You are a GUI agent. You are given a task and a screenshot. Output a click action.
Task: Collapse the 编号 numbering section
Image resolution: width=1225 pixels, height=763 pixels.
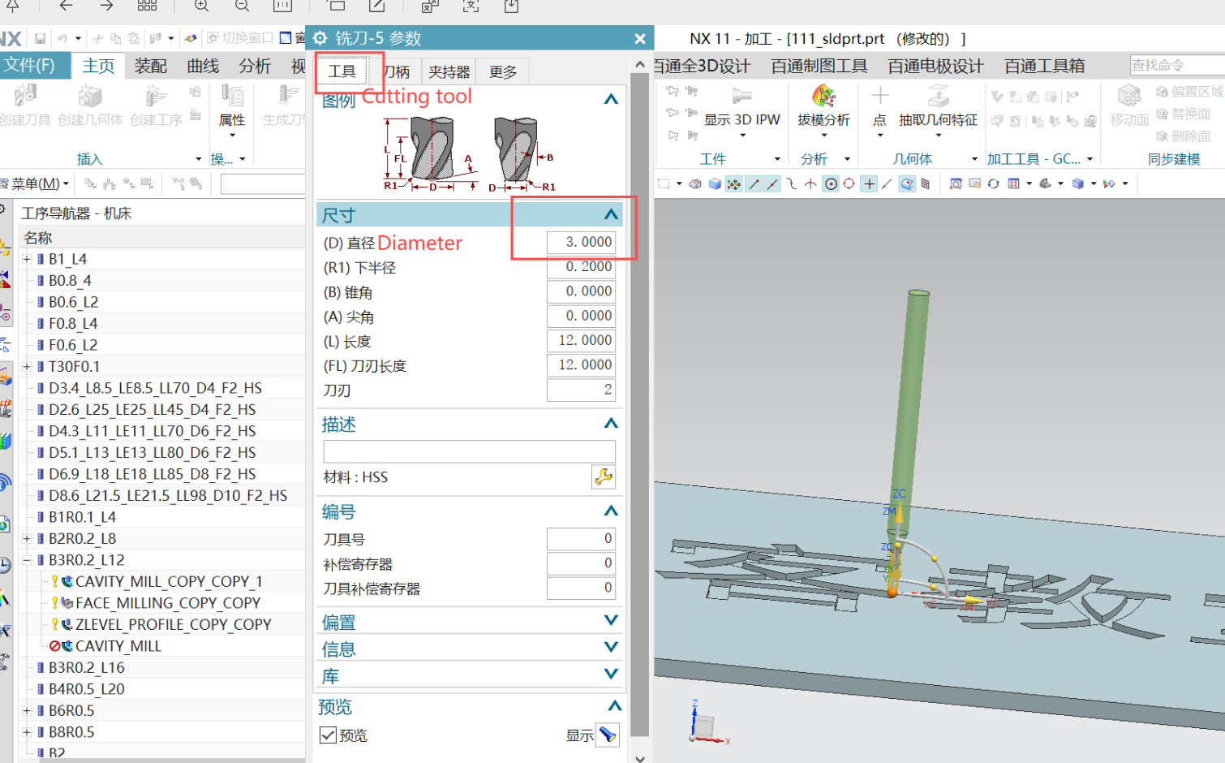coord(611,511)
